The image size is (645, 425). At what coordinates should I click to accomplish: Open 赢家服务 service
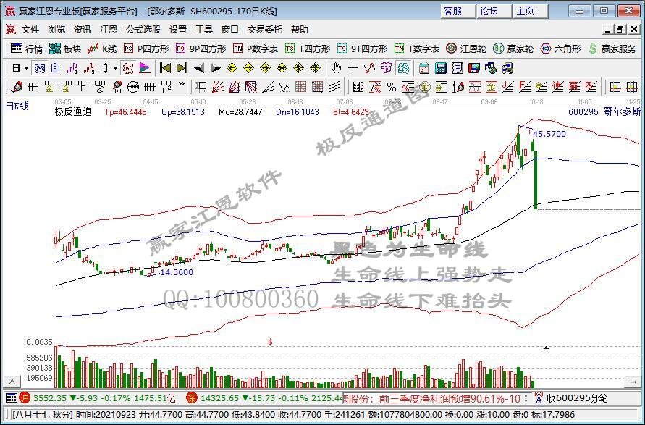[x=612, y=49]
